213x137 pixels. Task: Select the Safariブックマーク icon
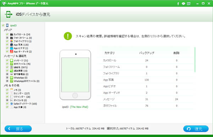[12, 104]
